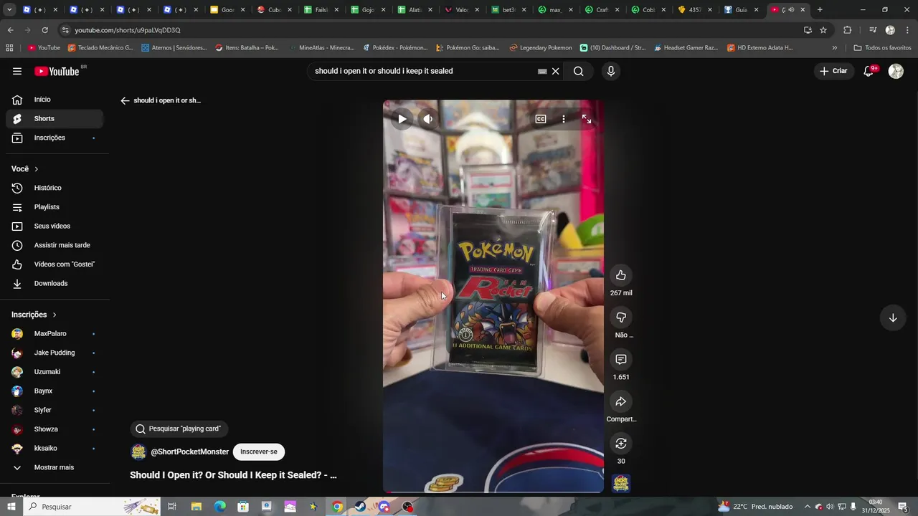Viewport: 918px width, 516px height.
Task: Open the Windows Start menu
Action: point(11,507)
